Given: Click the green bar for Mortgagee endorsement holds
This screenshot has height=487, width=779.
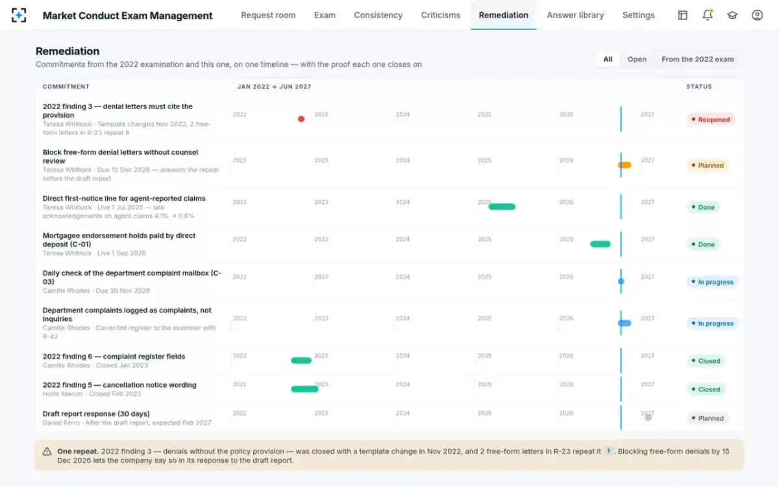Looking at the screenshot, I should [600, 244].
